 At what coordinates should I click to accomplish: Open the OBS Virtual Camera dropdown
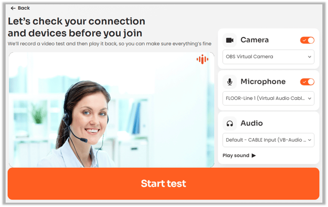(268, 57)
